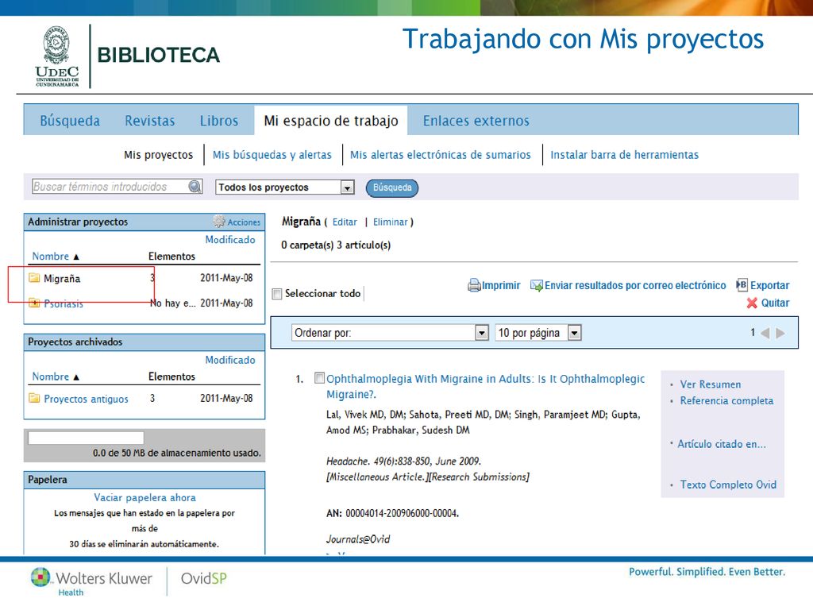
Task: Switch to the Libros tab
Action: [219, 121]
